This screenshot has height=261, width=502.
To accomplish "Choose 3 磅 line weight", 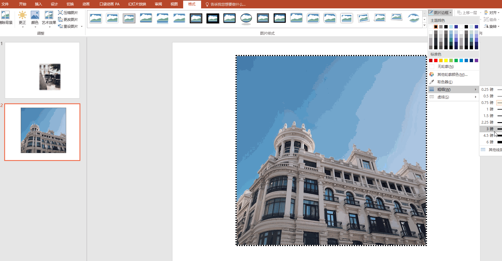I will pos(490,129).
